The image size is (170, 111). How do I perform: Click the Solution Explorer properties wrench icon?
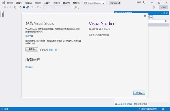[x=151, y=17]
